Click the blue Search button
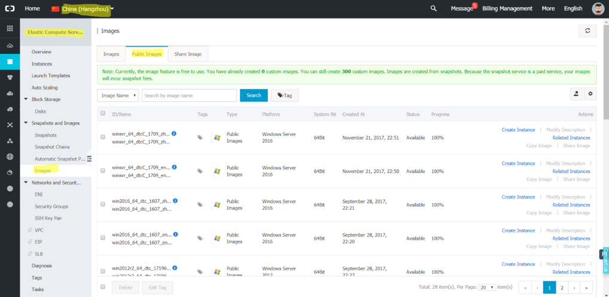Screen dimensions: 609x297 253,95
